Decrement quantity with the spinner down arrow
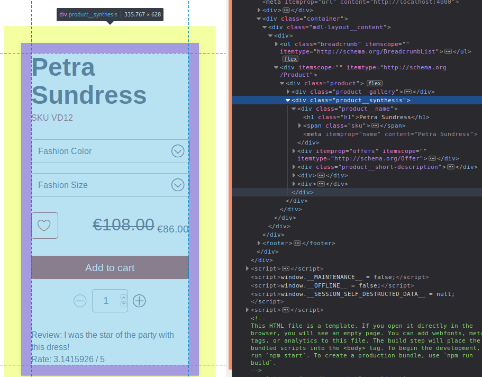482x377 pixels. [x=124, y=304]
